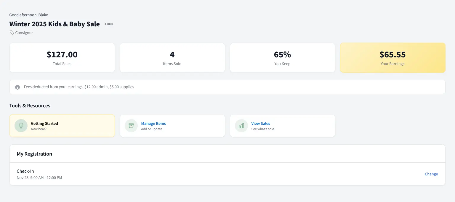Select the Consignor role label
Image resolution: width=455 pixels, height=202 pixels.
24,33
